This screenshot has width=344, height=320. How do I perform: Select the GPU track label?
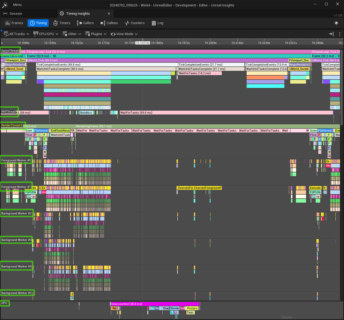click(x=4, y=303)
